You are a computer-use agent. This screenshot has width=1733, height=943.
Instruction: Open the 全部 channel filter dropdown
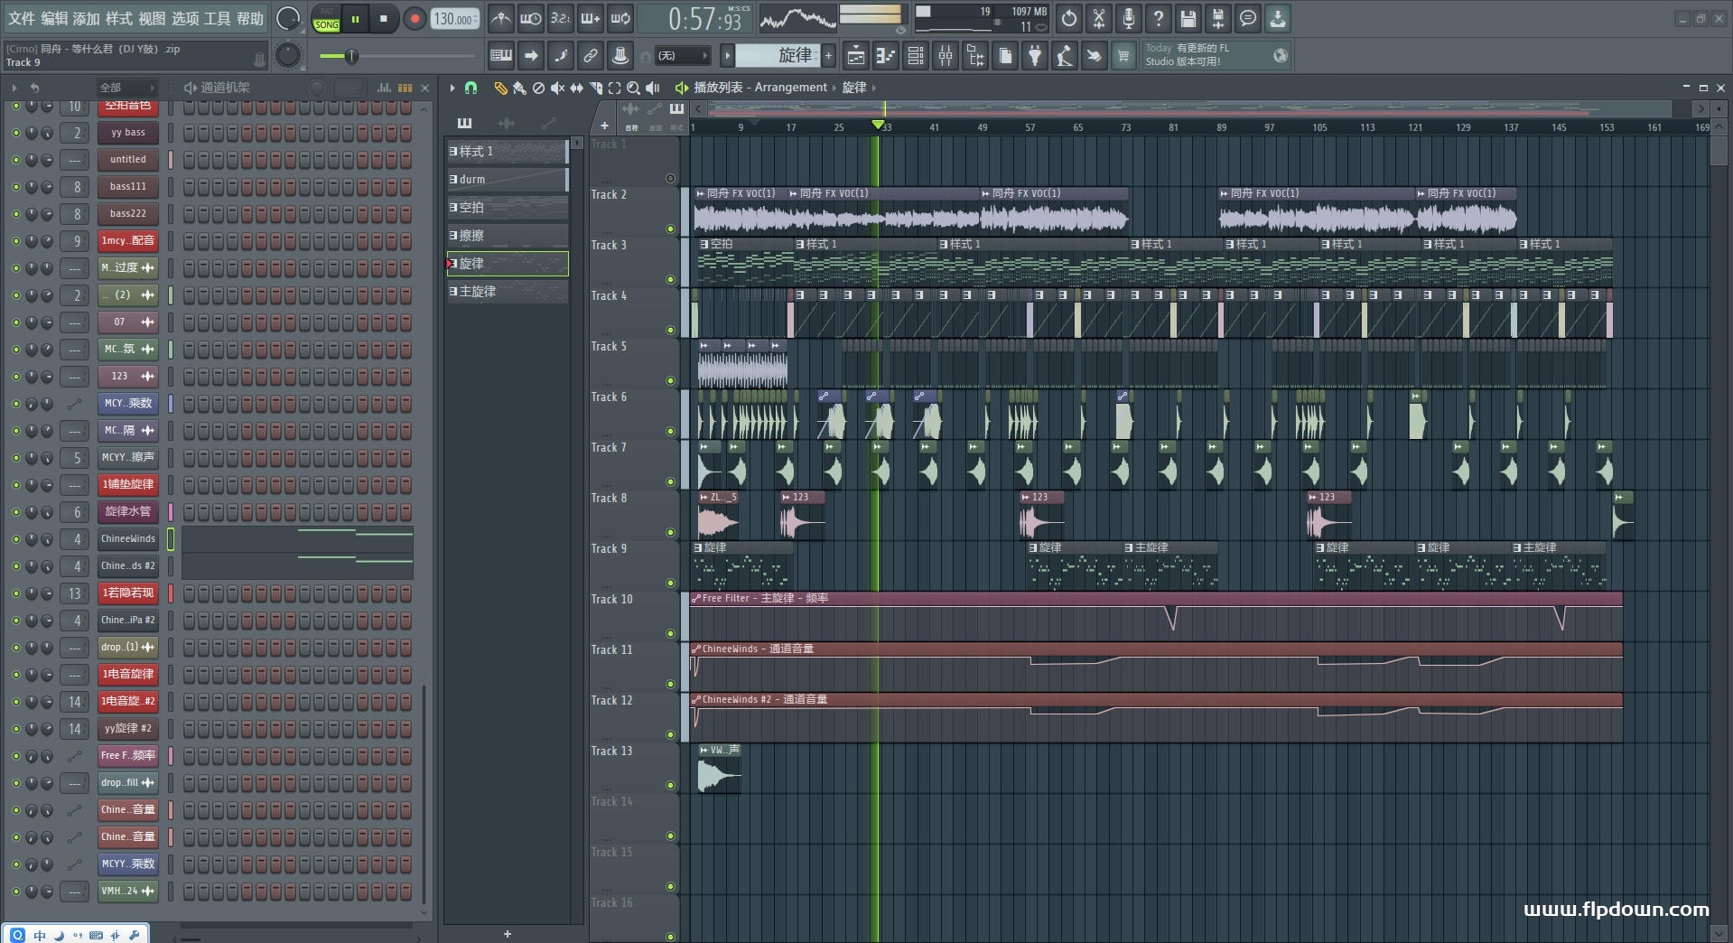coord(126,88)
